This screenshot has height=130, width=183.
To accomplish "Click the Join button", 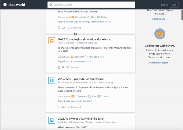I will 174,5.
